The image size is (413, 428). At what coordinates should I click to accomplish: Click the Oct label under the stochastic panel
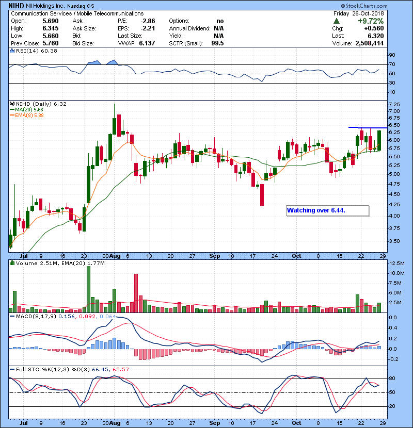(x=296, y=423)
